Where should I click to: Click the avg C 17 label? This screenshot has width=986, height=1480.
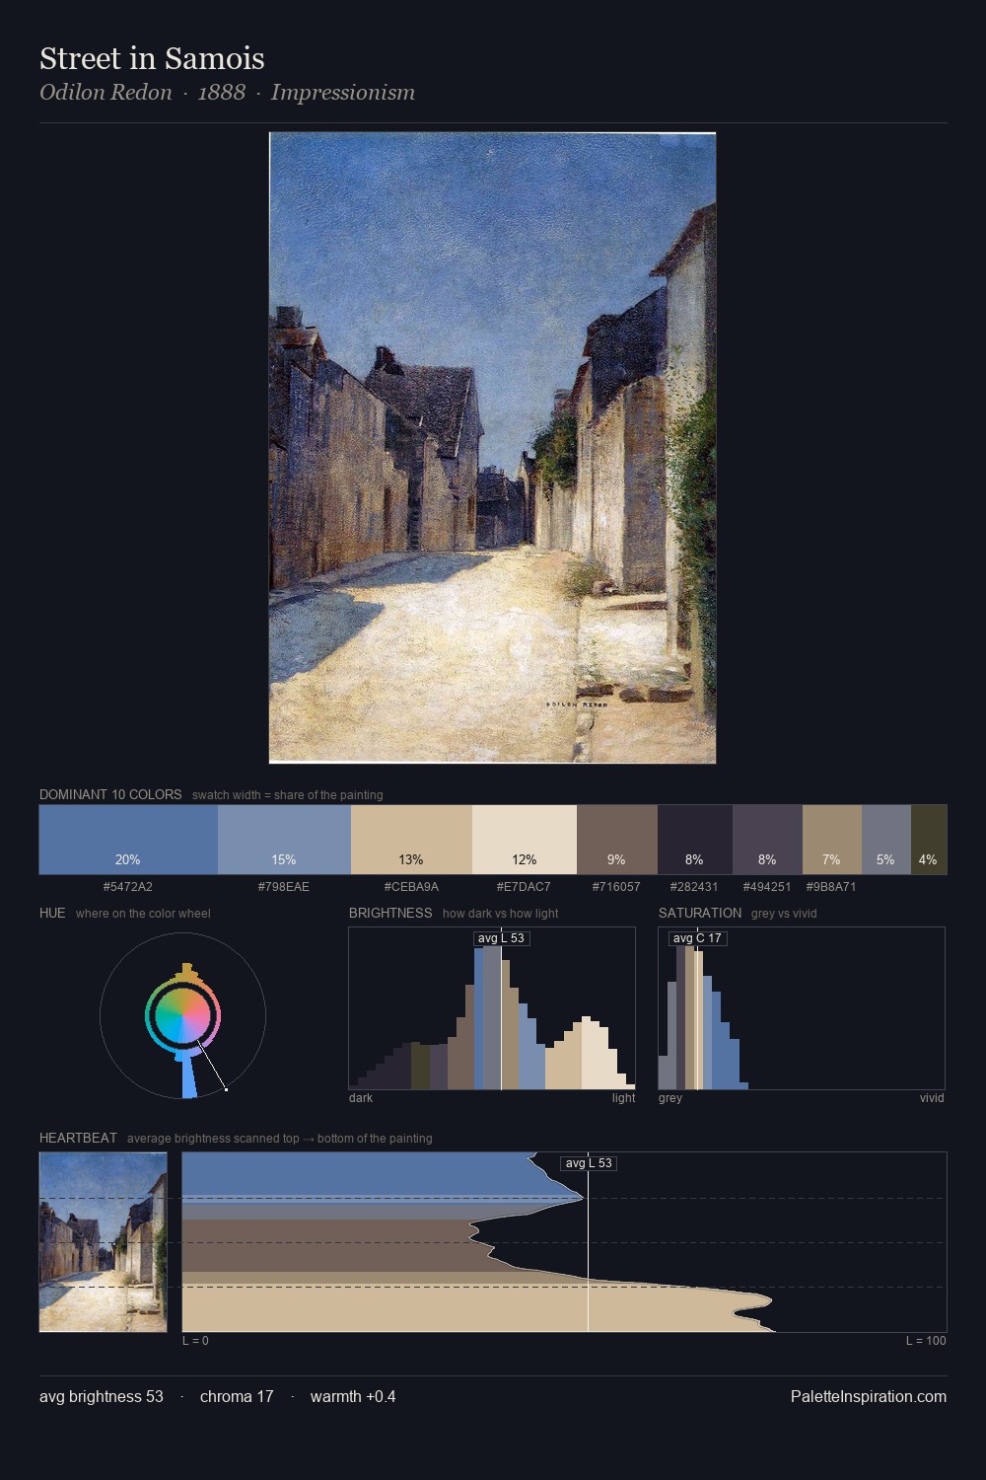pyautogui.click(x=697, y=938)
